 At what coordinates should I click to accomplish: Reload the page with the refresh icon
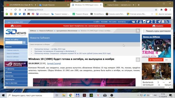coord(15,10)
